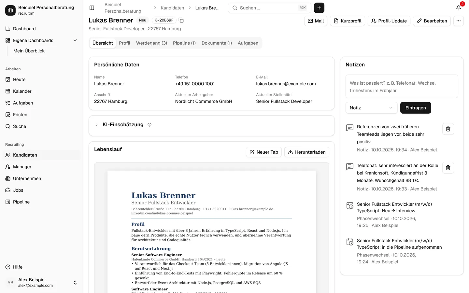
Task: Click Eintragen to save the note
Action: pos(416,108)
